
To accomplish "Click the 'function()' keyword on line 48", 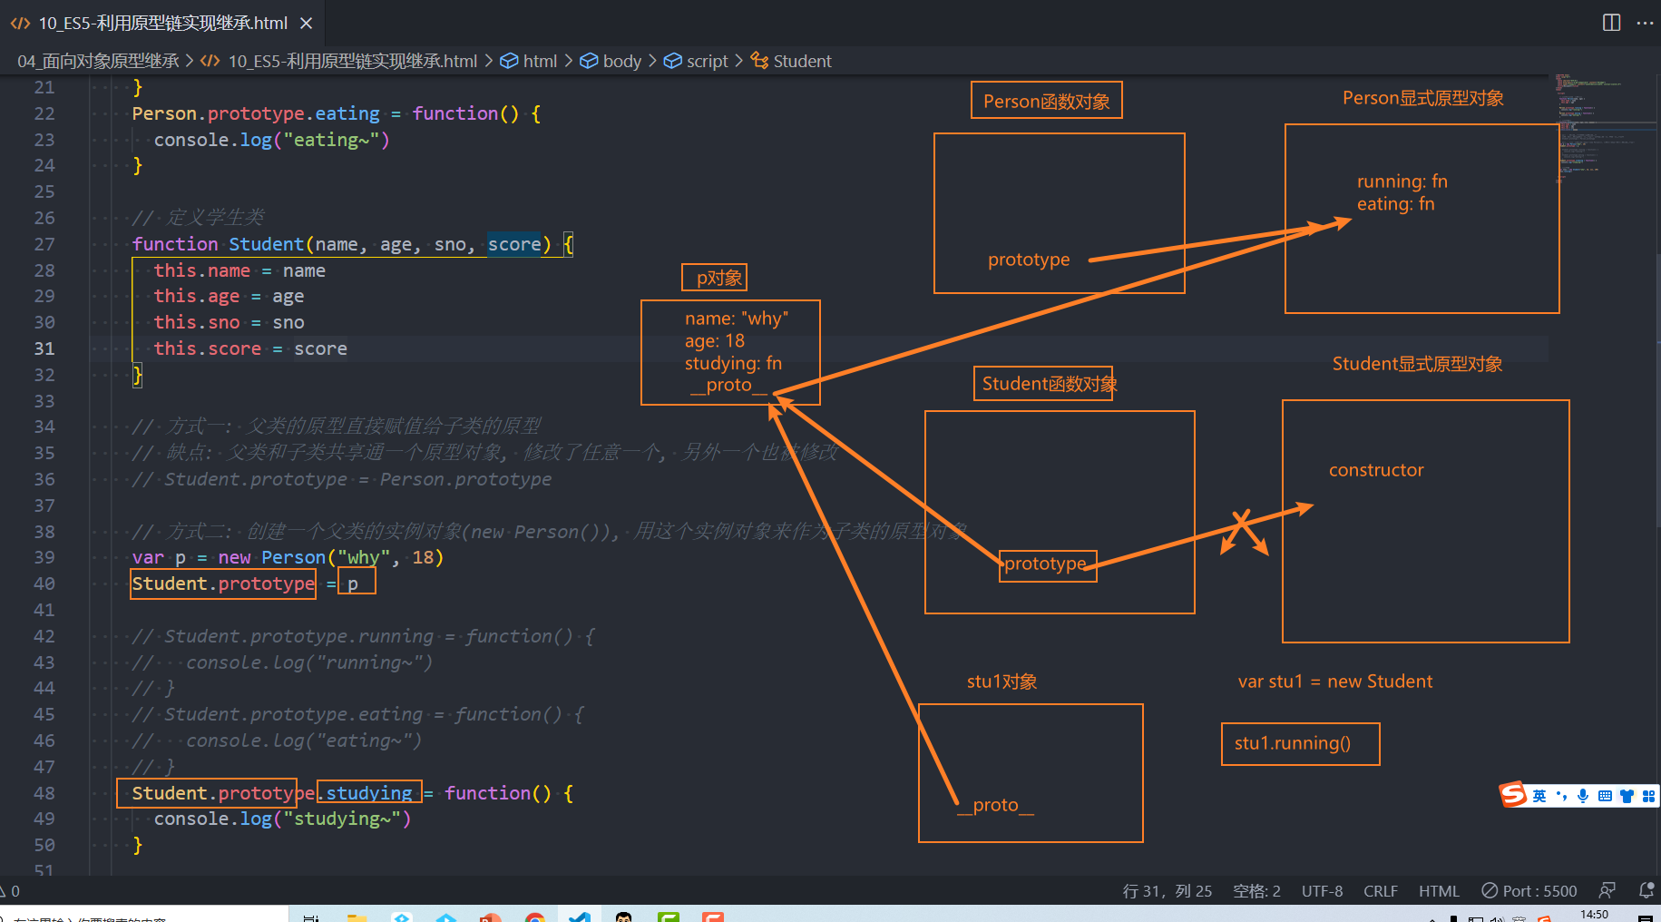I will (497, 793).
